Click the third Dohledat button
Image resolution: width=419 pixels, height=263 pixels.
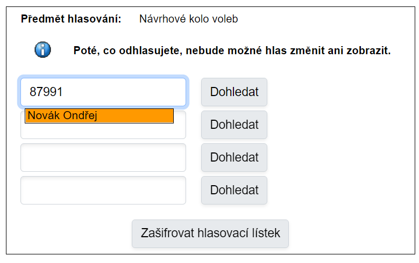tap(234, 158)
